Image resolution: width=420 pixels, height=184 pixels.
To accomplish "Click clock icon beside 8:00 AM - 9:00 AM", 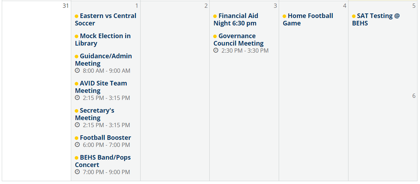I will point(78,71).
